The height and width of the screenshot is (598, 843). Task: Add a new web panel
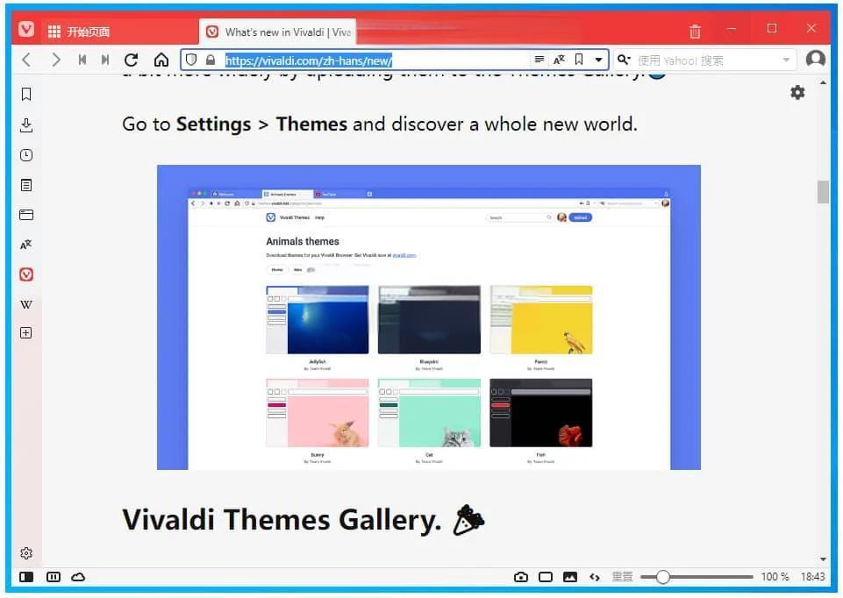coord(26,332)
